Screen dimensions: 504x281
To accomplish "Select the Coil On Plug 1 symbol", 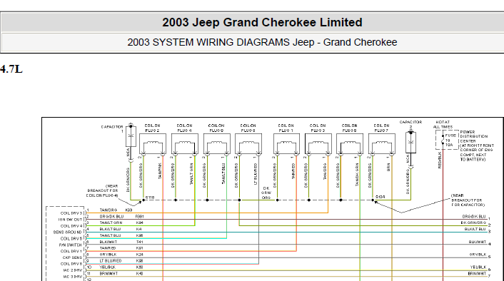I will tap(286, 144).
